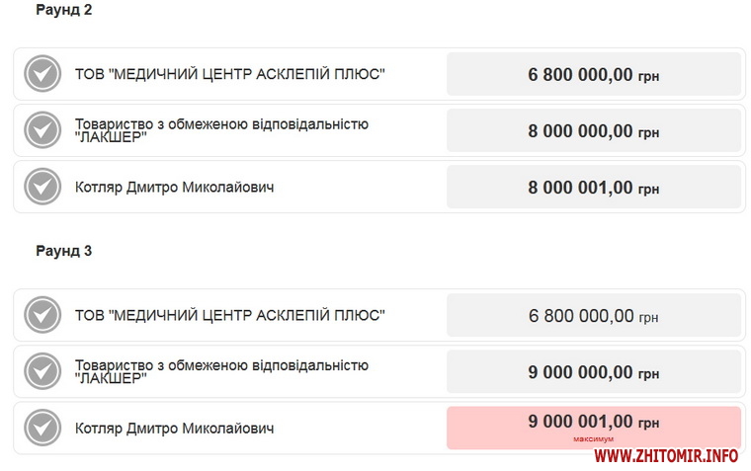The image size is (751, 471).
Task: Click checkmark icon beside Асклепій Плюс in Раунд 3
Action: click(x=42, y=315)
